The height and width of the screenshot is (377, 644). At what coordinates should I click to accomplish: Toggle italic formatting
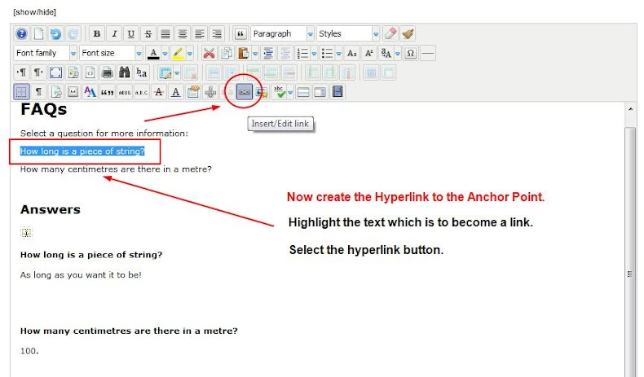pyautogui.click(x=114, y=33)
